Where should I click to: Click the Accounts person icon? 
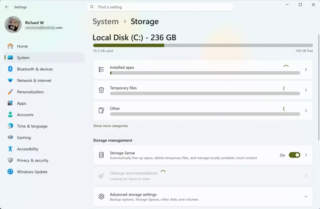(10, 115)
